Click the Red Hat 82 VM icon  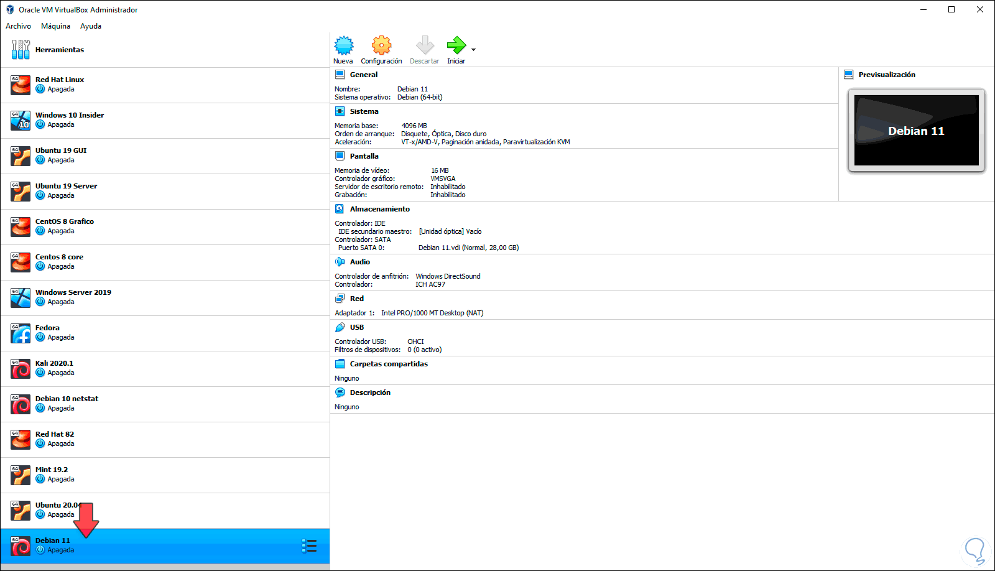click(21, 439)
